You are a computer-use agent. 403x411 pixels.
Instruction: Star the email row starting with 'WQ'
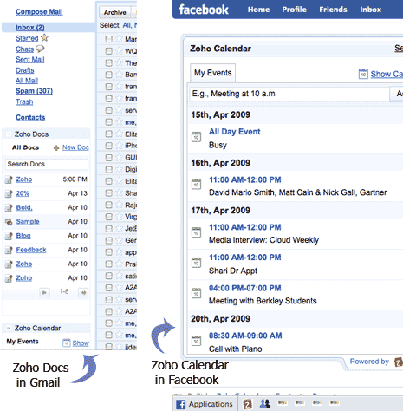click(119, 51)
